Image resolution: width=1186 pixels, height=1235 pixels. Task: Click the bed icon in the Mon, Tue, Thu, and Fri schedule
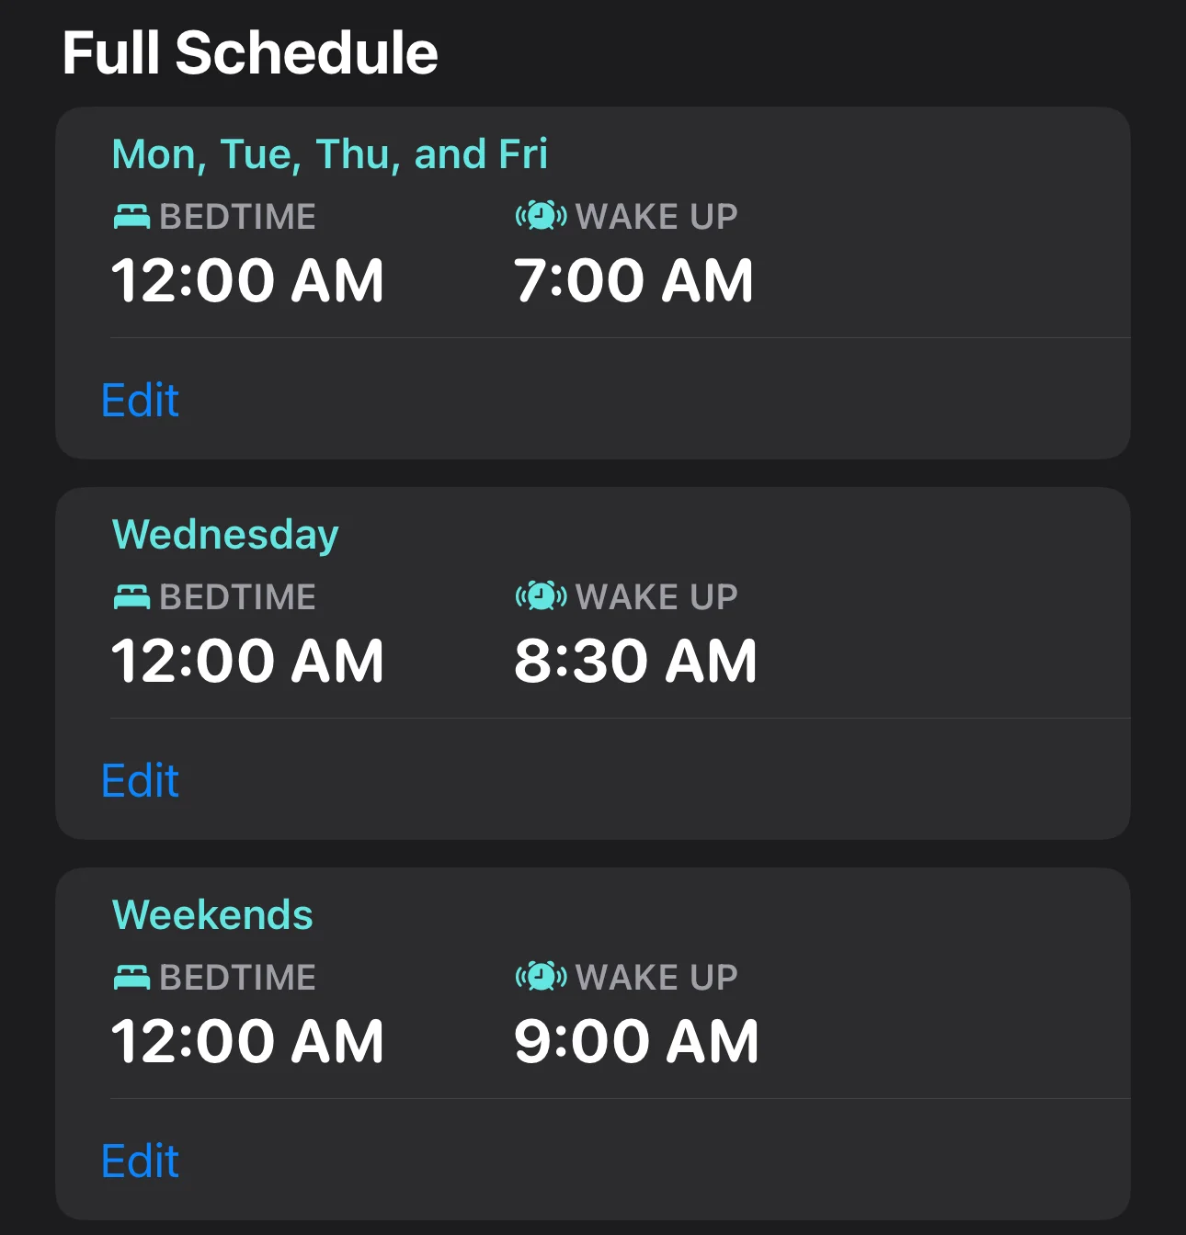click(131, 217)
